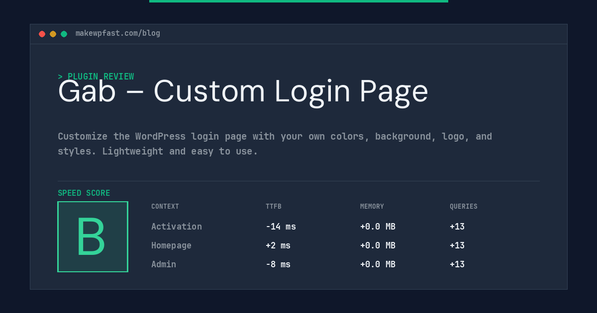Click the '-8 ms' TTFB value
The height and width of the screenshot is (313, 597).
278,264
